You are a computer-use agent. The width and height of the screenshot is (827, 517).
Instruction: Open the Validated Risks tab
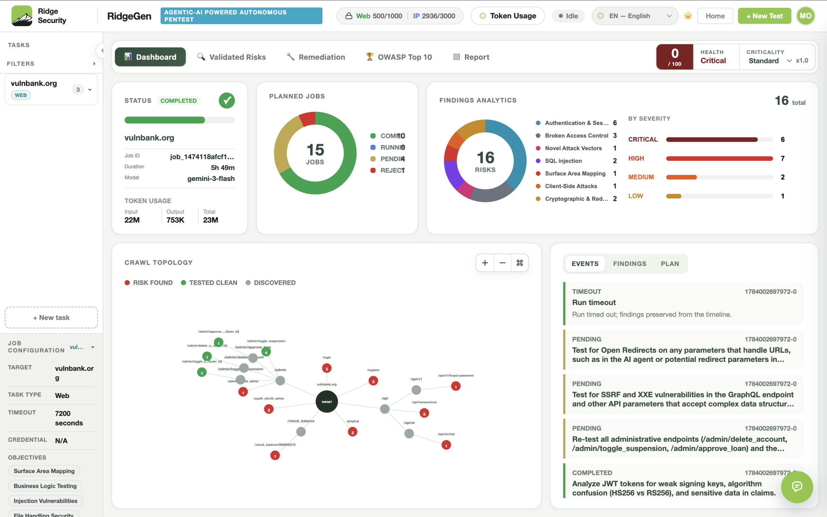[x=231, y=57]
